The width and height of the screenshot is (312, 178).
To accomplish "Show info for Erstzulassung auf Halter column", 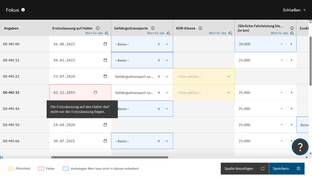I will 98,28.
